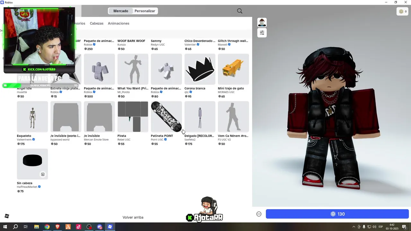The image size is (411, 231).
Task: Select the What You Want emote thumbnail
Action: (x=133, y=69)
